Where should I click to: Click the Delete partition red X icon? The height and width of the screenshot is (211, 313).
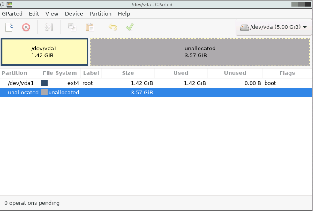pos(26,27)
